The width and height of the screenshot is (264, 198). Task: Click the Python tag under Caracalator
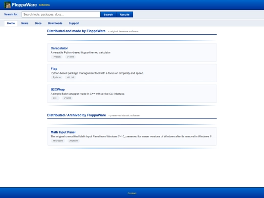click(57, 57)
